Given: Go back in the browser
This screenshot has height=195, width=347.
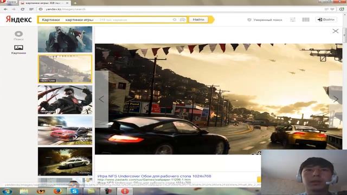Looking at the screenshot, I should coord(5,9).
